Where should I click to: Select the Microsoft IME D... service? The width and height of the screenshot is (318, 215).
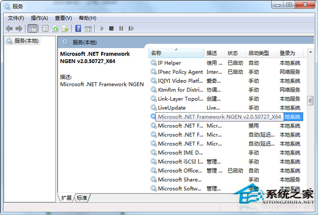226,153
